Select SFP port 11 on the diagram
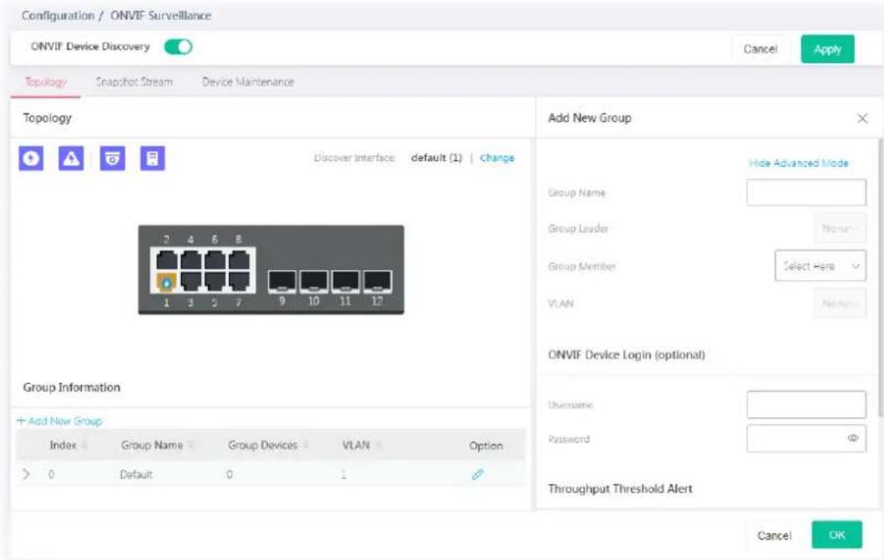The image size is (884, 560). pyautogui.click(x=345, y=281)
